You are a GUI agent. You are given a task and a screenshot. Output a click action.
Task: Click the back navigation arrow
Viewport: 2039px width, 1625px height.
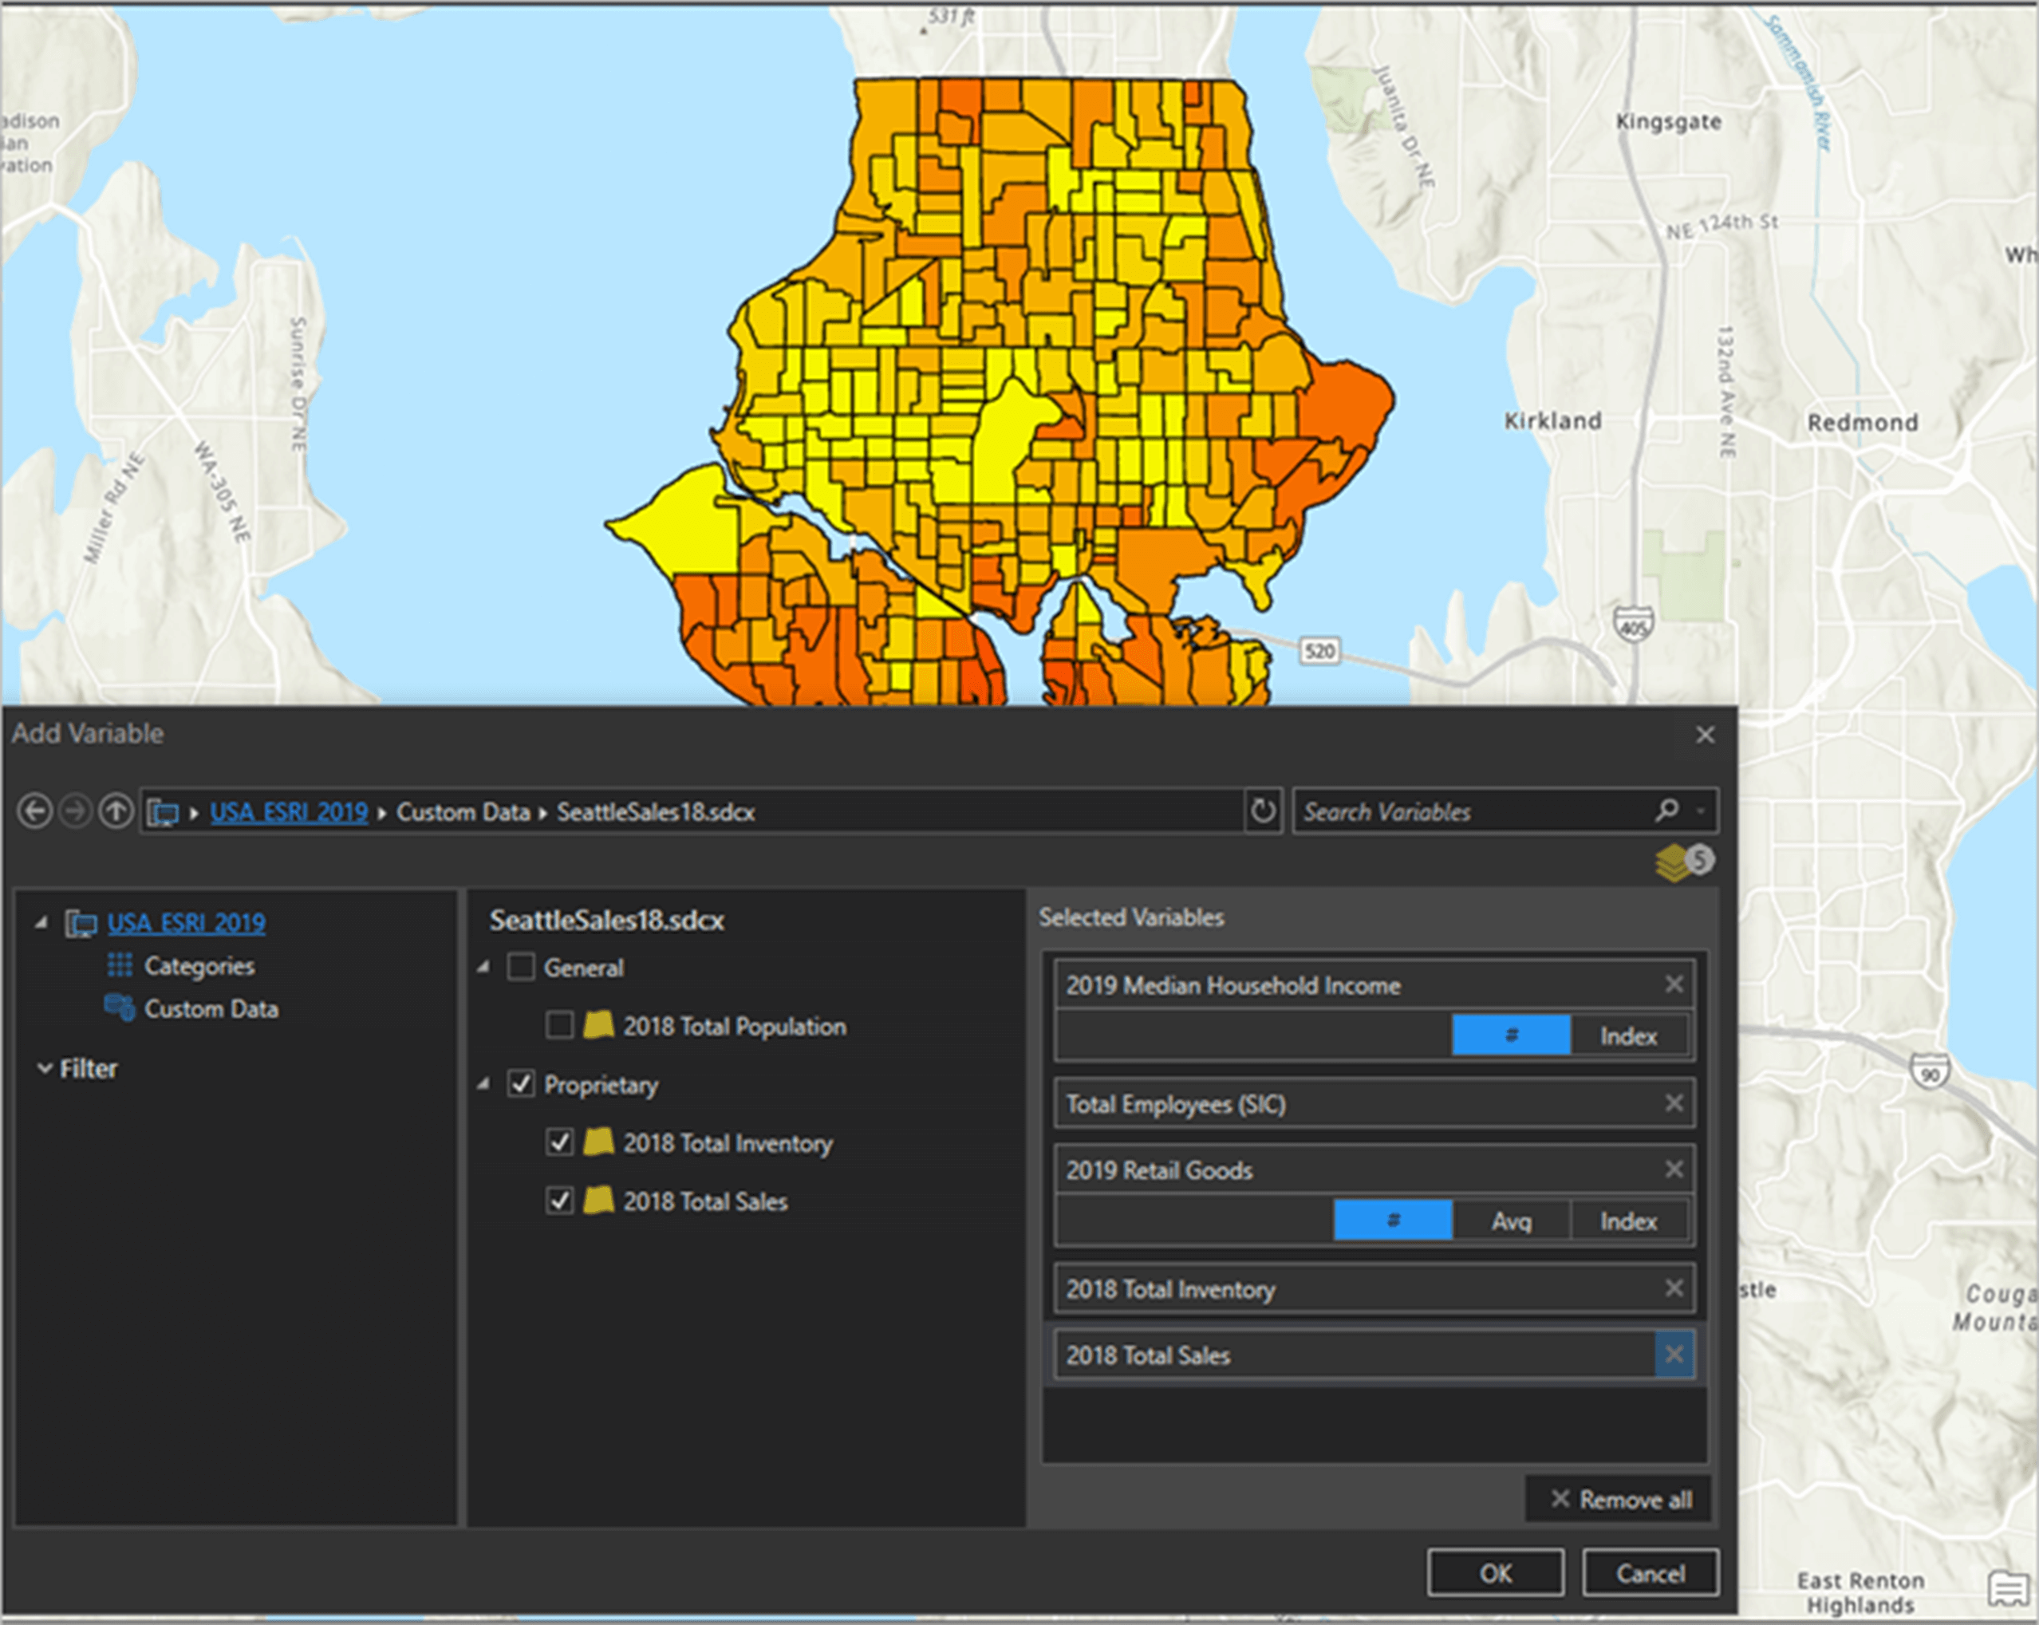(35, 811)
